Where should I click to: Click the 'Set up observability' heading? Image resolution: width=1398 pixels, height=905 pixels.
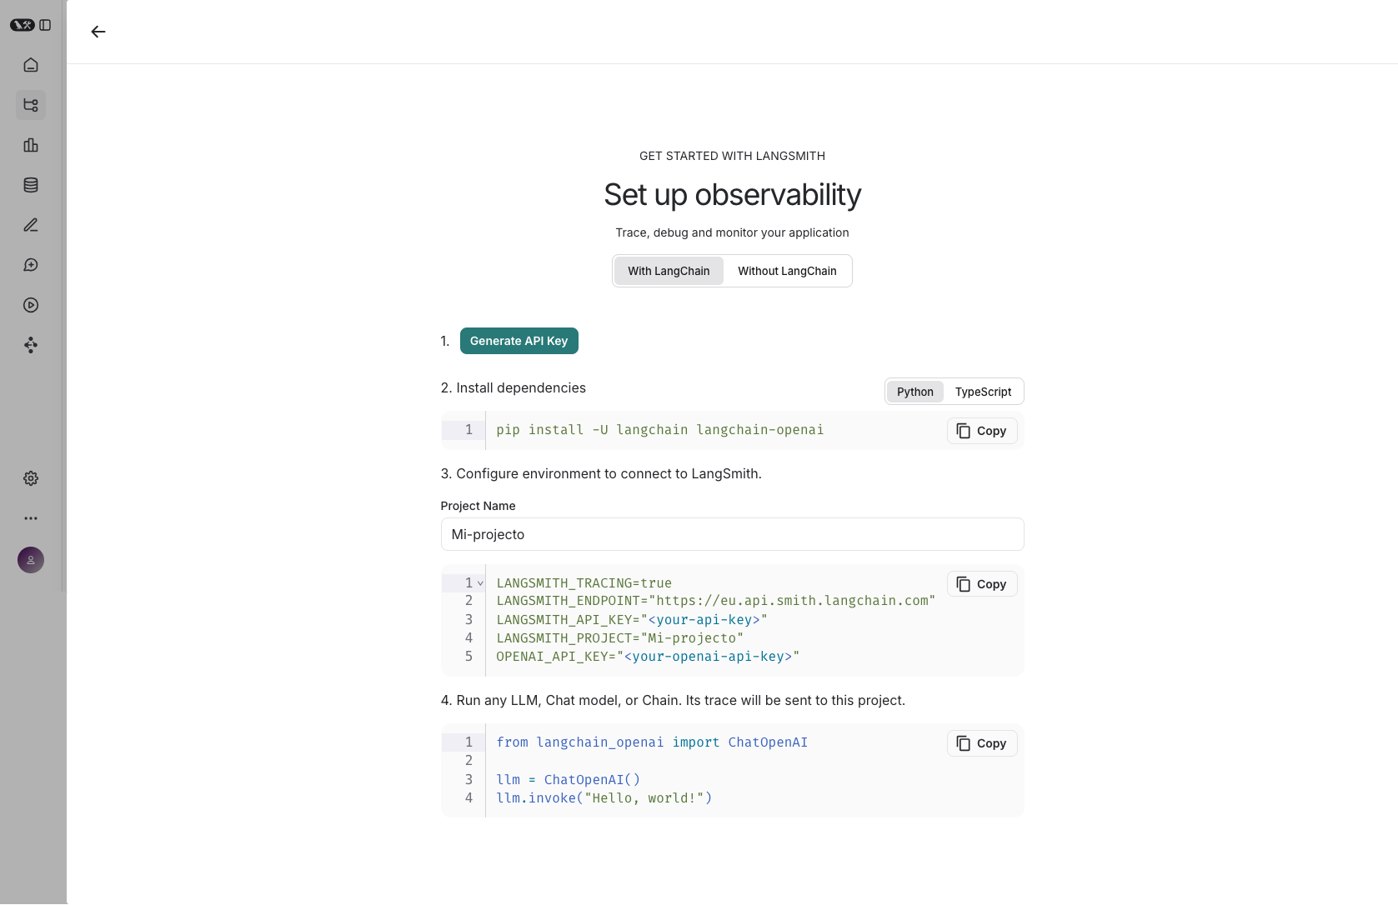(732, 194)
